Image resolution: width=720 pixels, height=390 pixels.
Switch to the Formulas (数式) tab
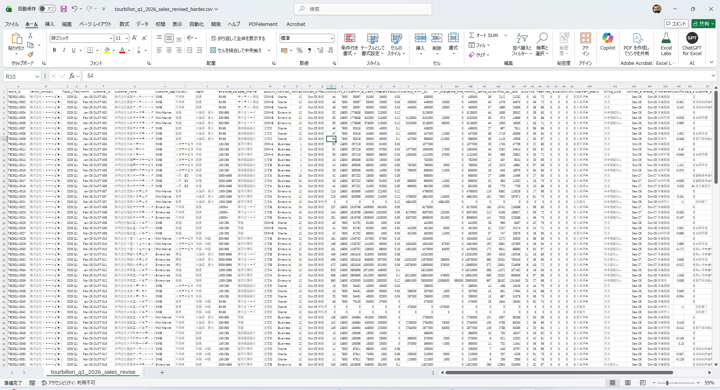coord(124,24)
